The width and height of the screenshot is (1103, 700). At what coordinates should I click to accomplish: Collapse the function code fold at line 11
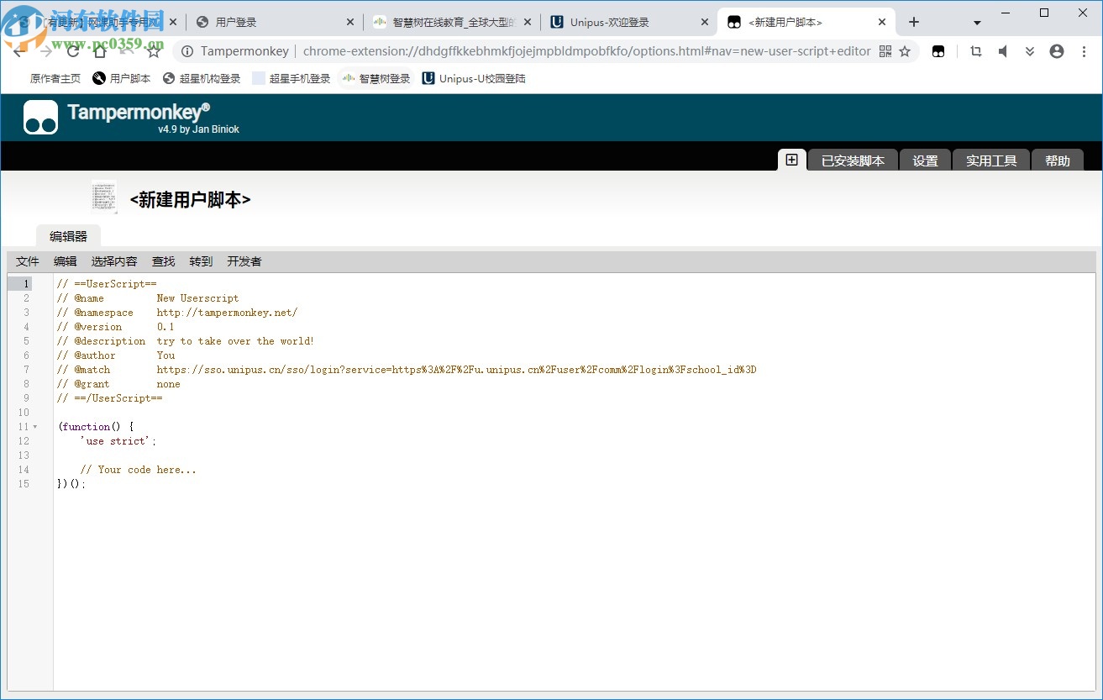pyautogui.click(x=35, y=427)
